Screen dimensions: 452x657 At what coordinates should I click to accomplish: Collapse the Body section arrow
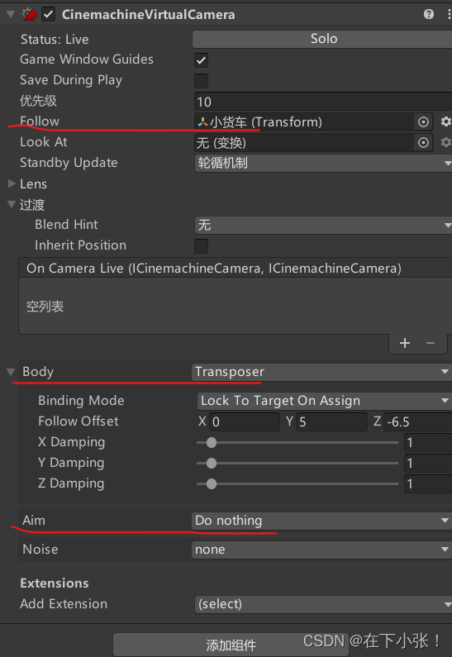pyautogui.click(x=11, y=372)
